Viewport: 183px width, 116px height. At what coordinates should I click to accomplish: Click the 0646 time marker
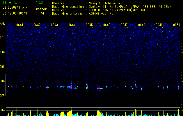click(107, 25)
